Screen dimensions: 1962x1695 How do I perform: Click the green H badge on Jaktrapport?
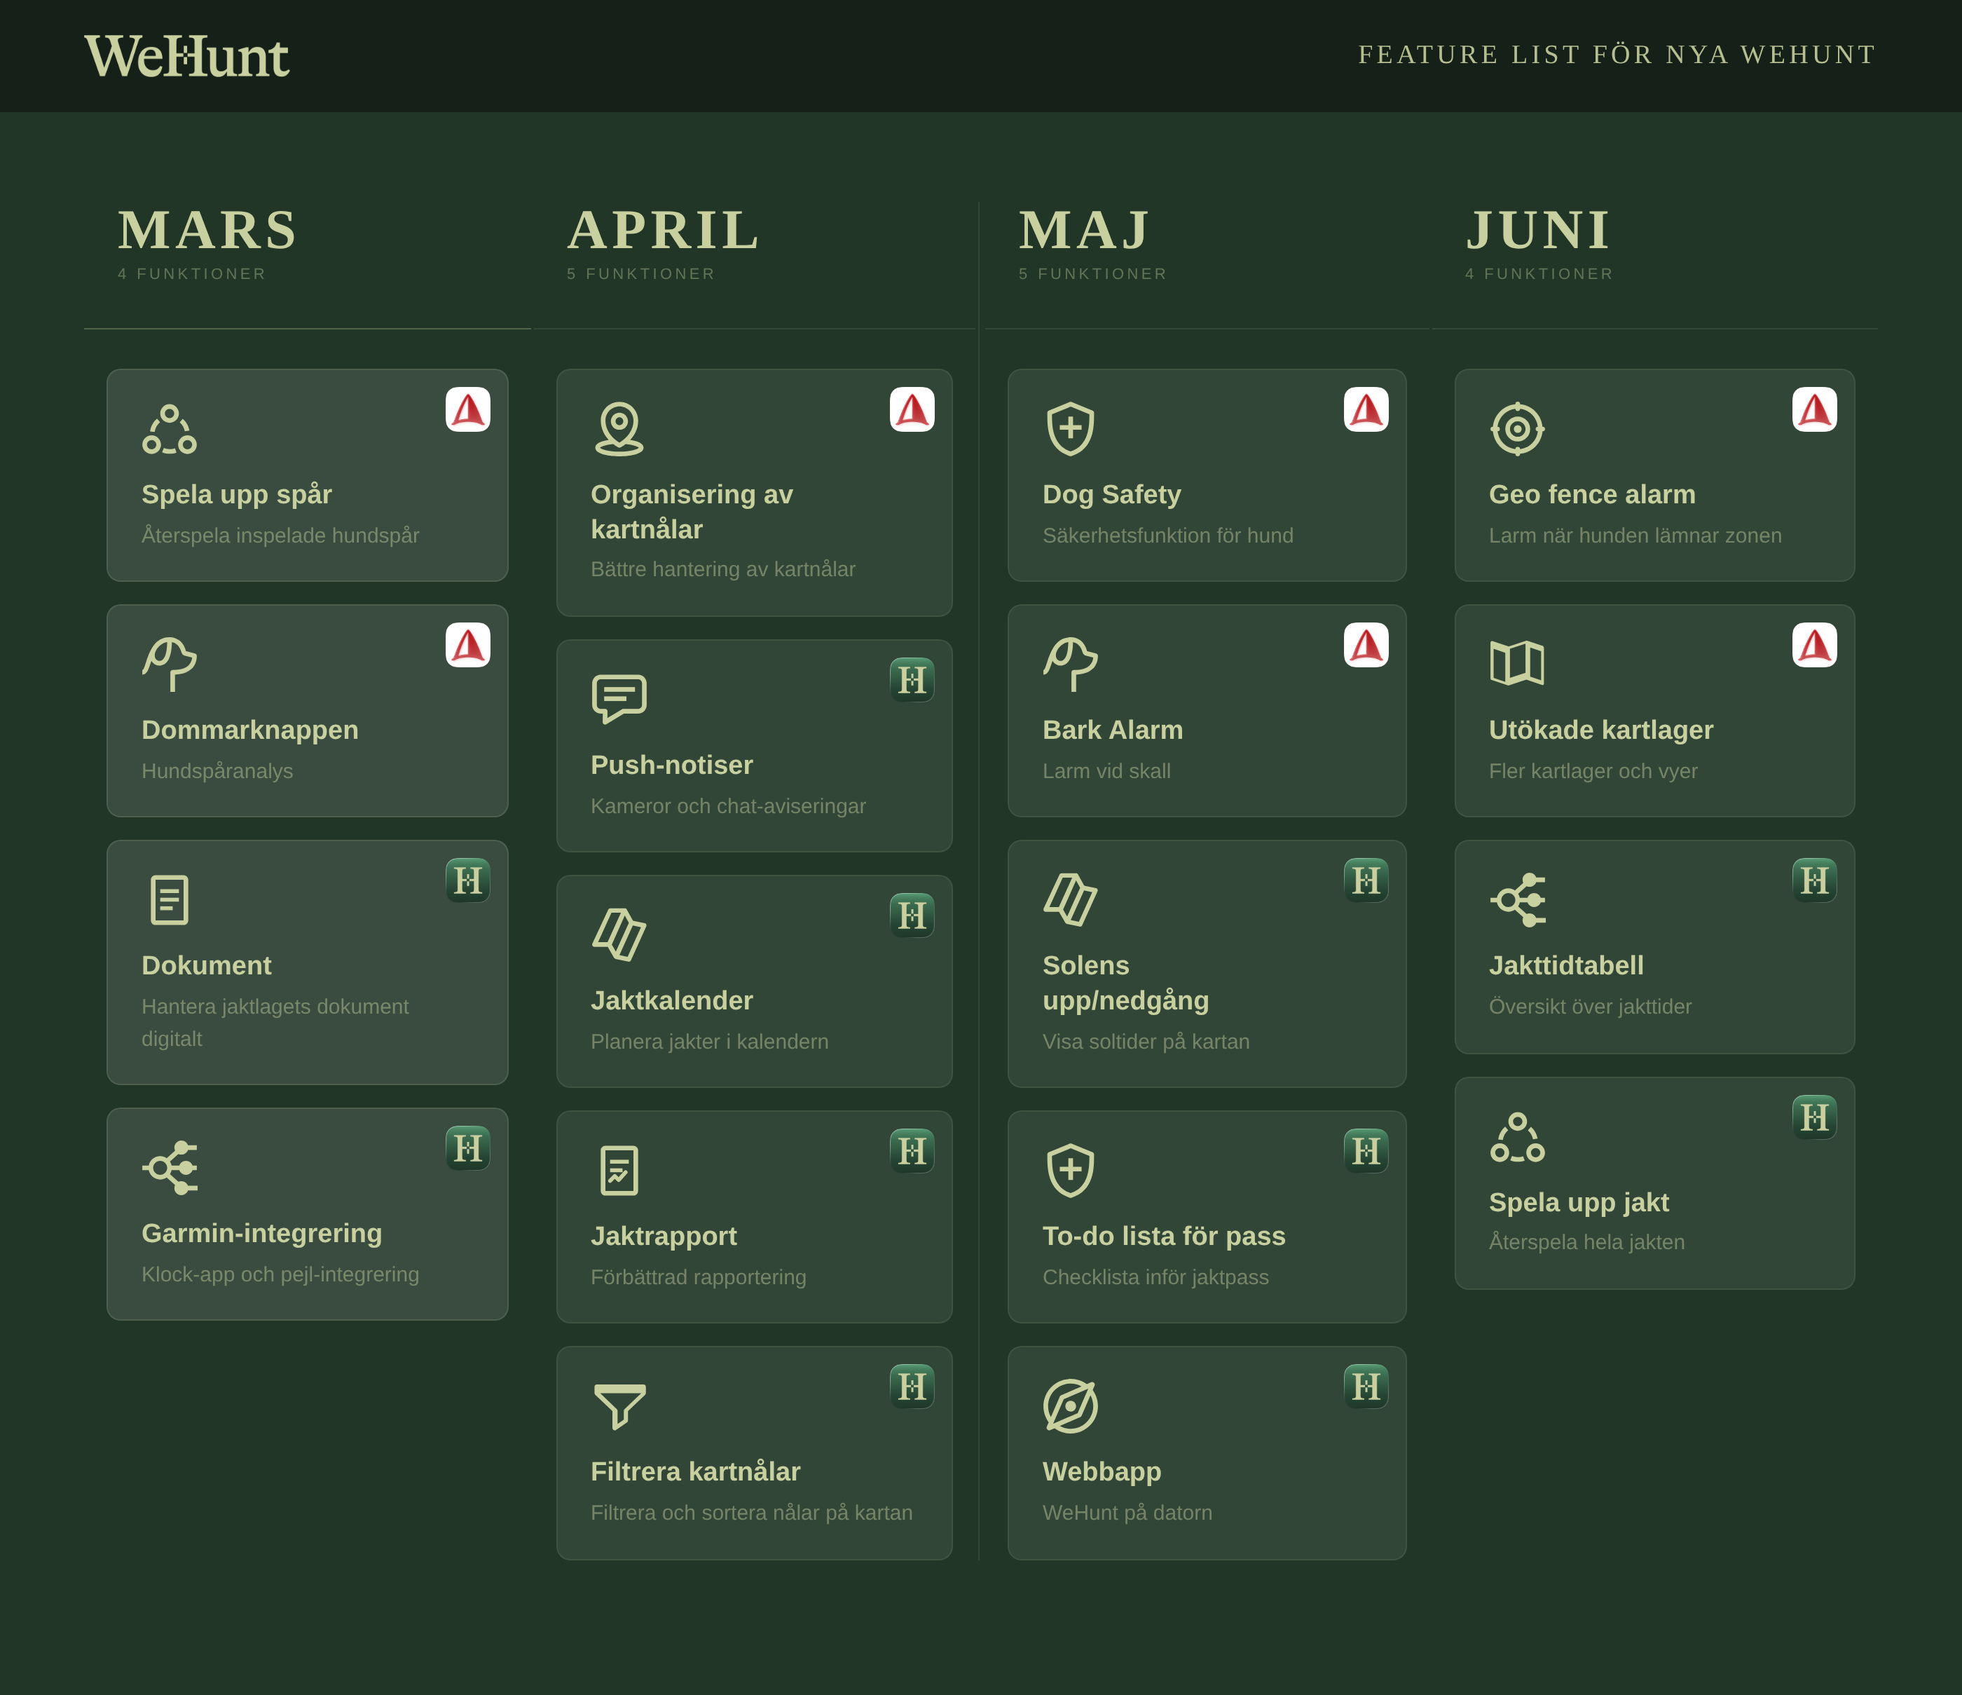(x=912, y=1151)
